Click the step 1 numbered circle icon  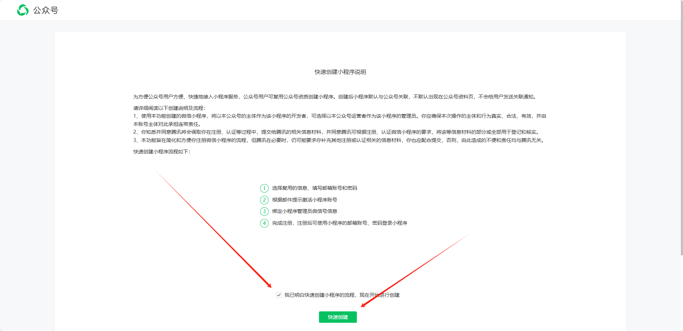point(264,188)
